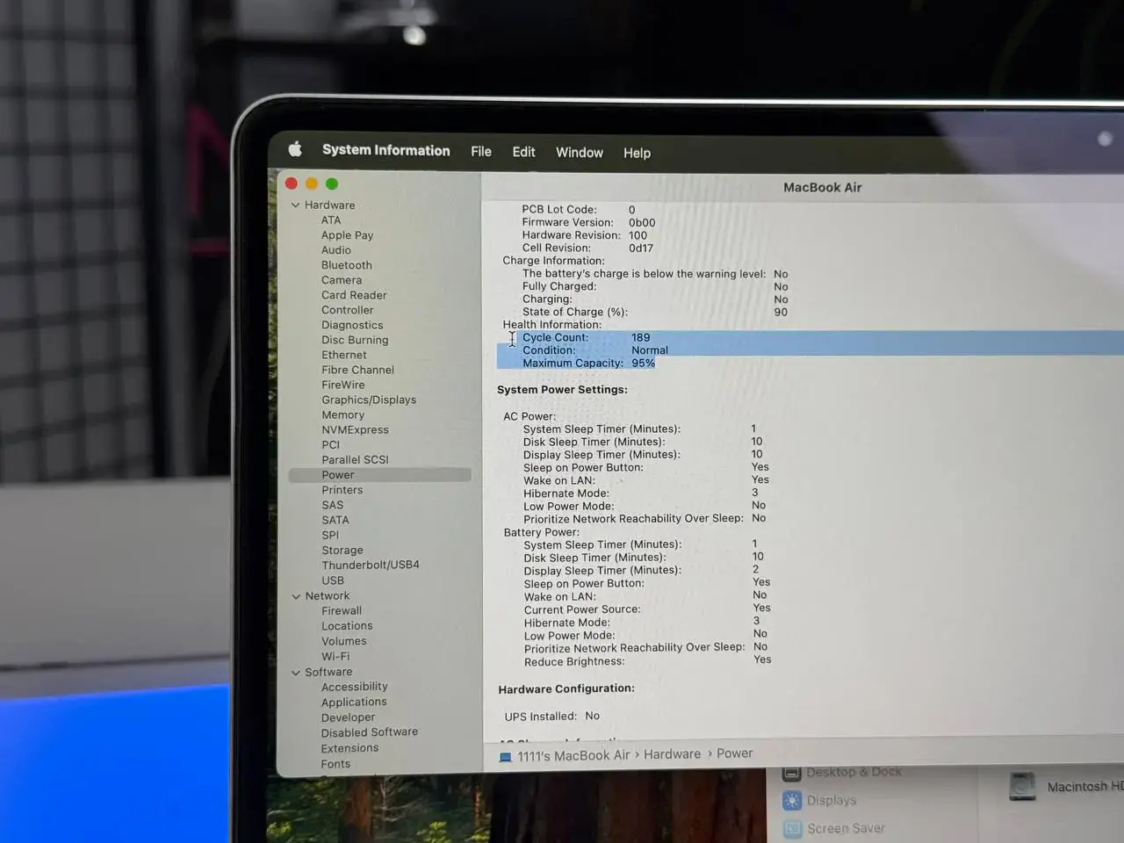Select Applications under Software
This screenshot has width=1124, height=843.
pyautogui.click(x=353, y=702)
